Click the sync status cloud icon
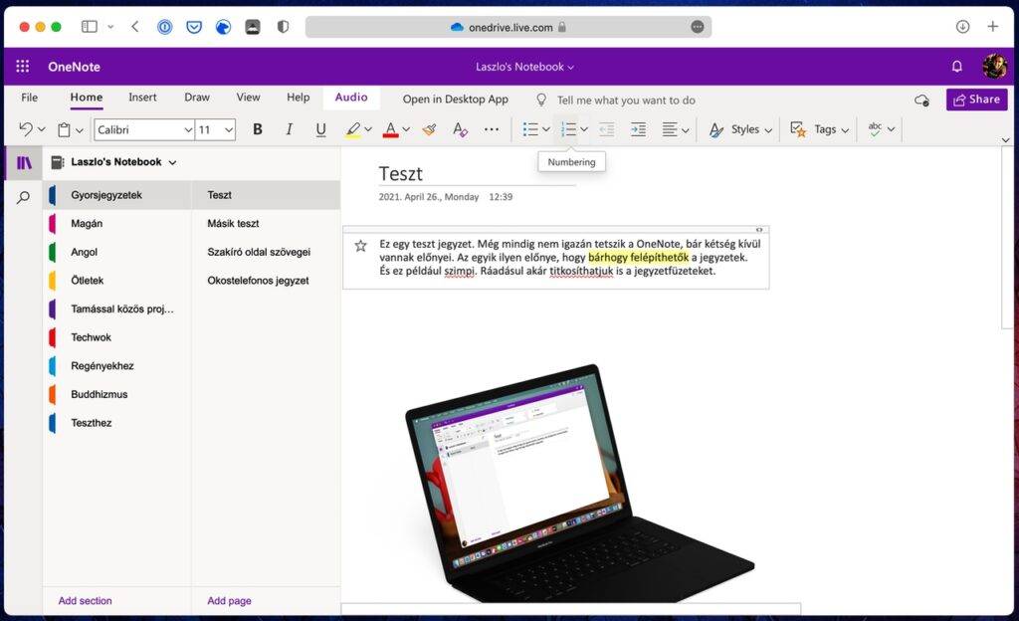 click(921, 101)
